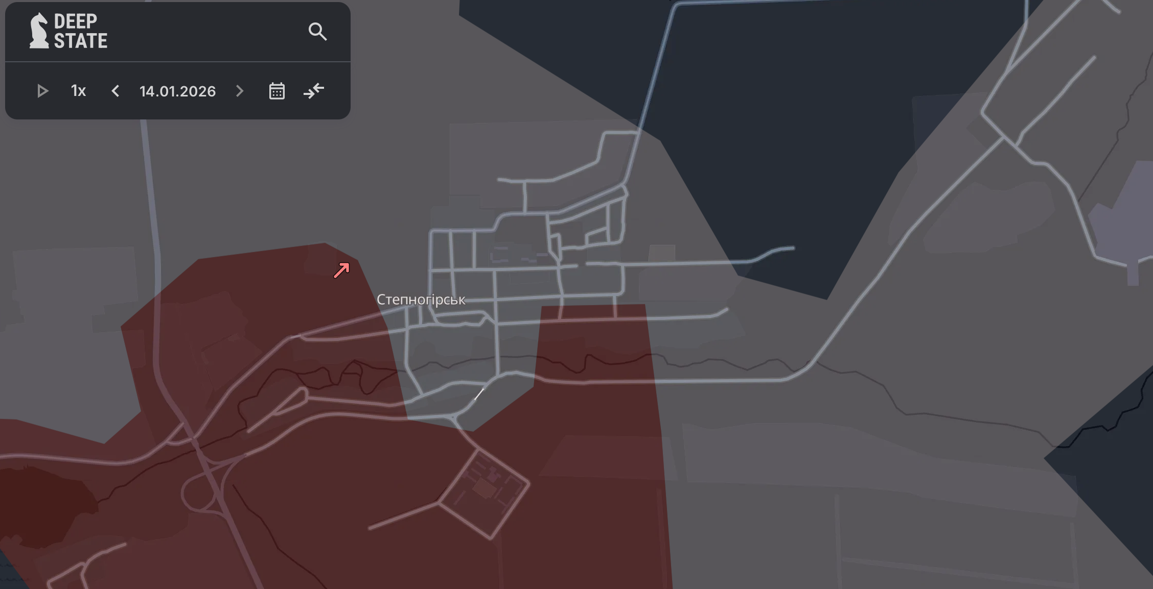
Task: Advance to next date with right chevron
Action: [240, 91]
